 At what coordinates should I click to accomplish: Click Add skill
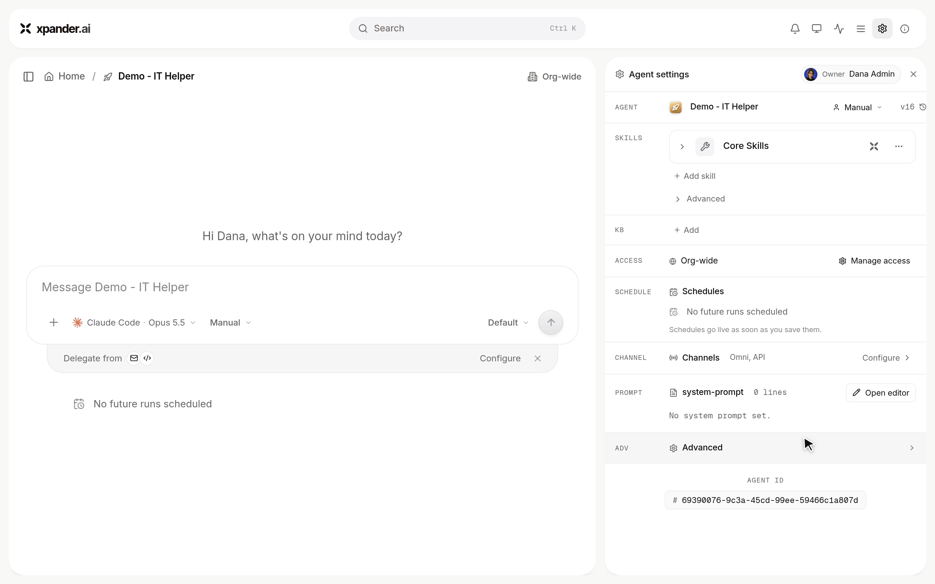point(695,176)
